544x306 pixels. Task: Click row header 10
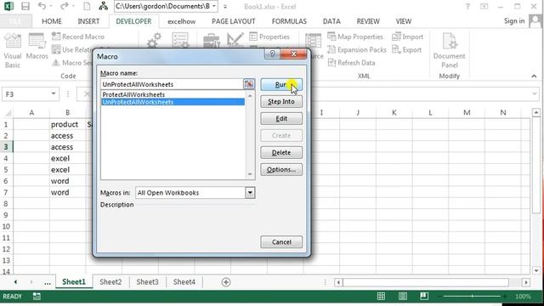tap(6, 226)
